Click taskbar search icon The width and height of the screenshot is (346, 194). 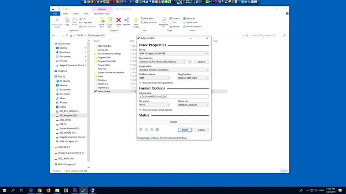pos(13,190)
